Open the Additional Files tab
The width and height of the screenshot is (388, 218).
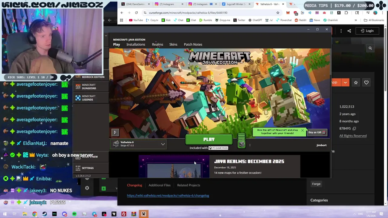159,185
